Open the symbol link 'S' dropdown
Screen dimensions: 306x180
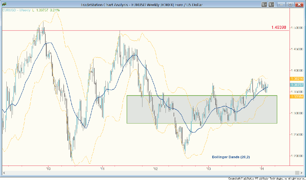click(264, 4)
